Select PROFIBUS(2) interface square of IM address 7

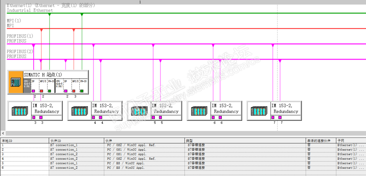[280, 117]
